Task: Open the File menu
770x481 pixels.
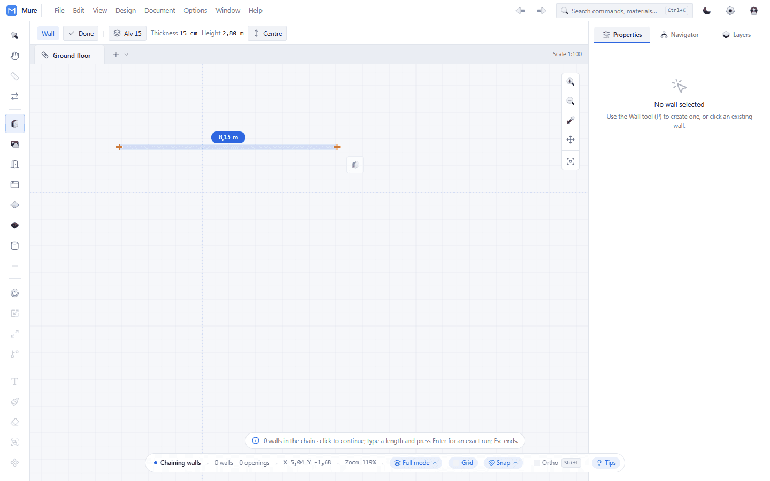Action: (59, 11)
